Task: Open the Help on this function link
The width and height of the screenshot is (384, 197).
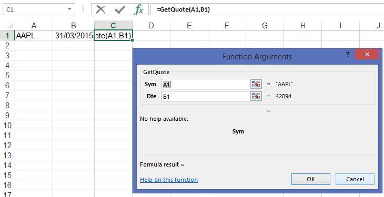Action: click(169, 180)
